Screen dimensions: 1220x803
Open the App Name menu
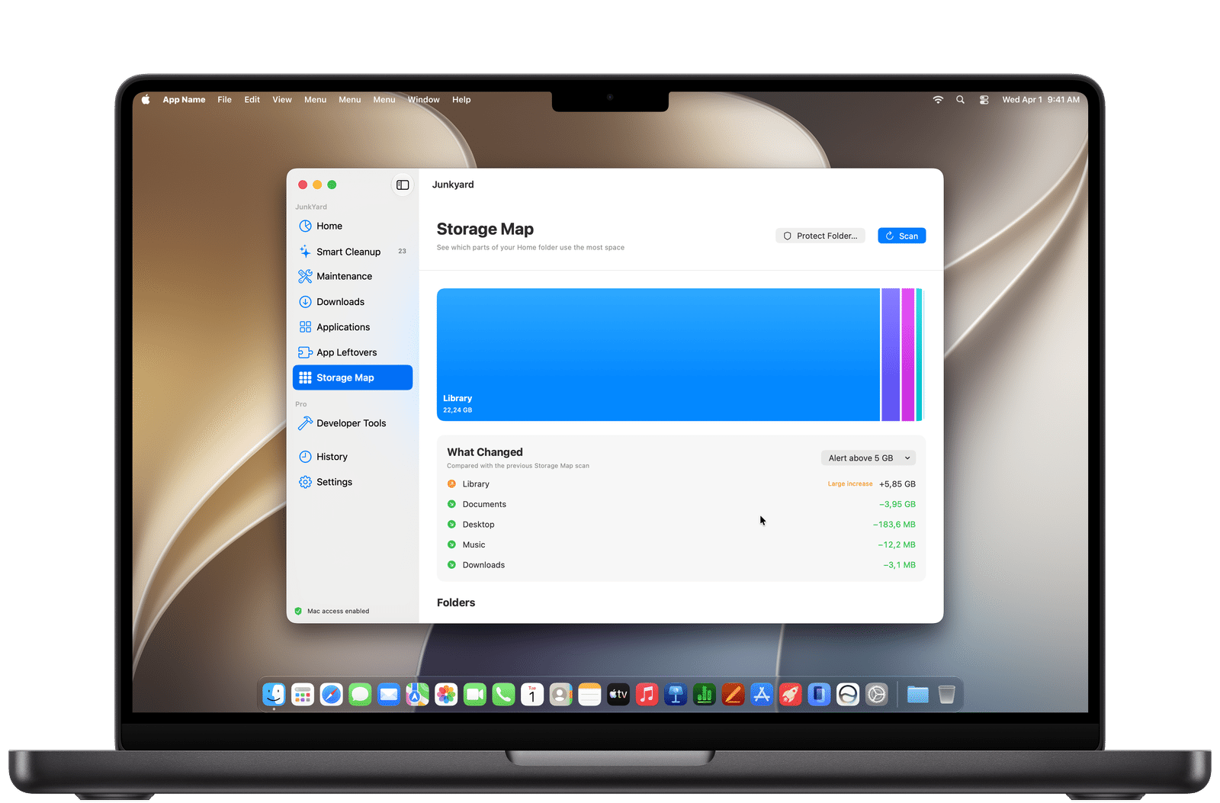tap(184, 100)
